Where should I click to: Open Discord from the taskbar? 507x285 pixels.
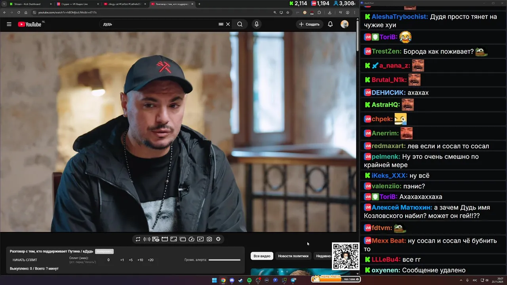(232, 280)
